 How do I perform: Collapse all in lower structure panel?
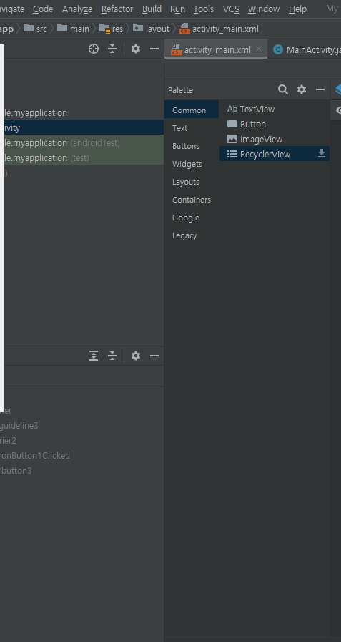[112, 356]
